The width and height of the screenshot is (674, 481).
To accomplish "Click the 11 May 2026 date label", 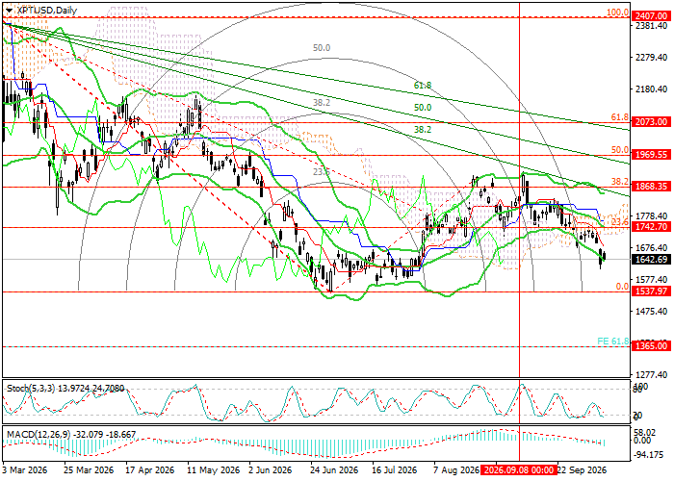I will [214, 470].
